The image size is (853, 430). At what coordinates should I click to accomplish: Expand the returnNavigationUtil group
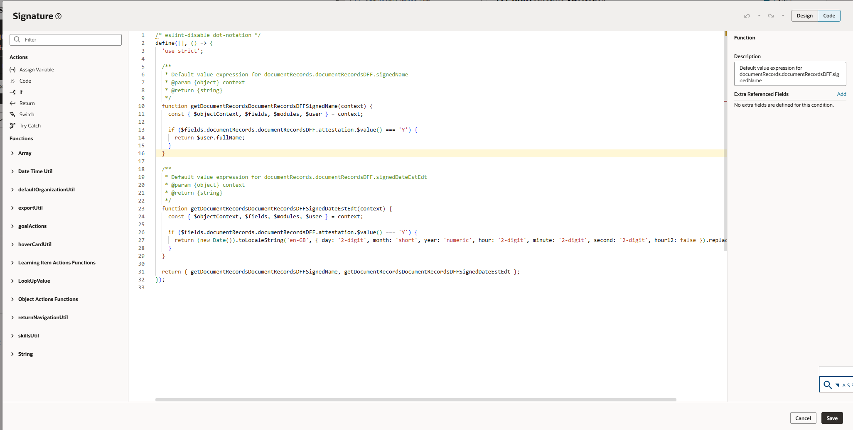point(12,318)
